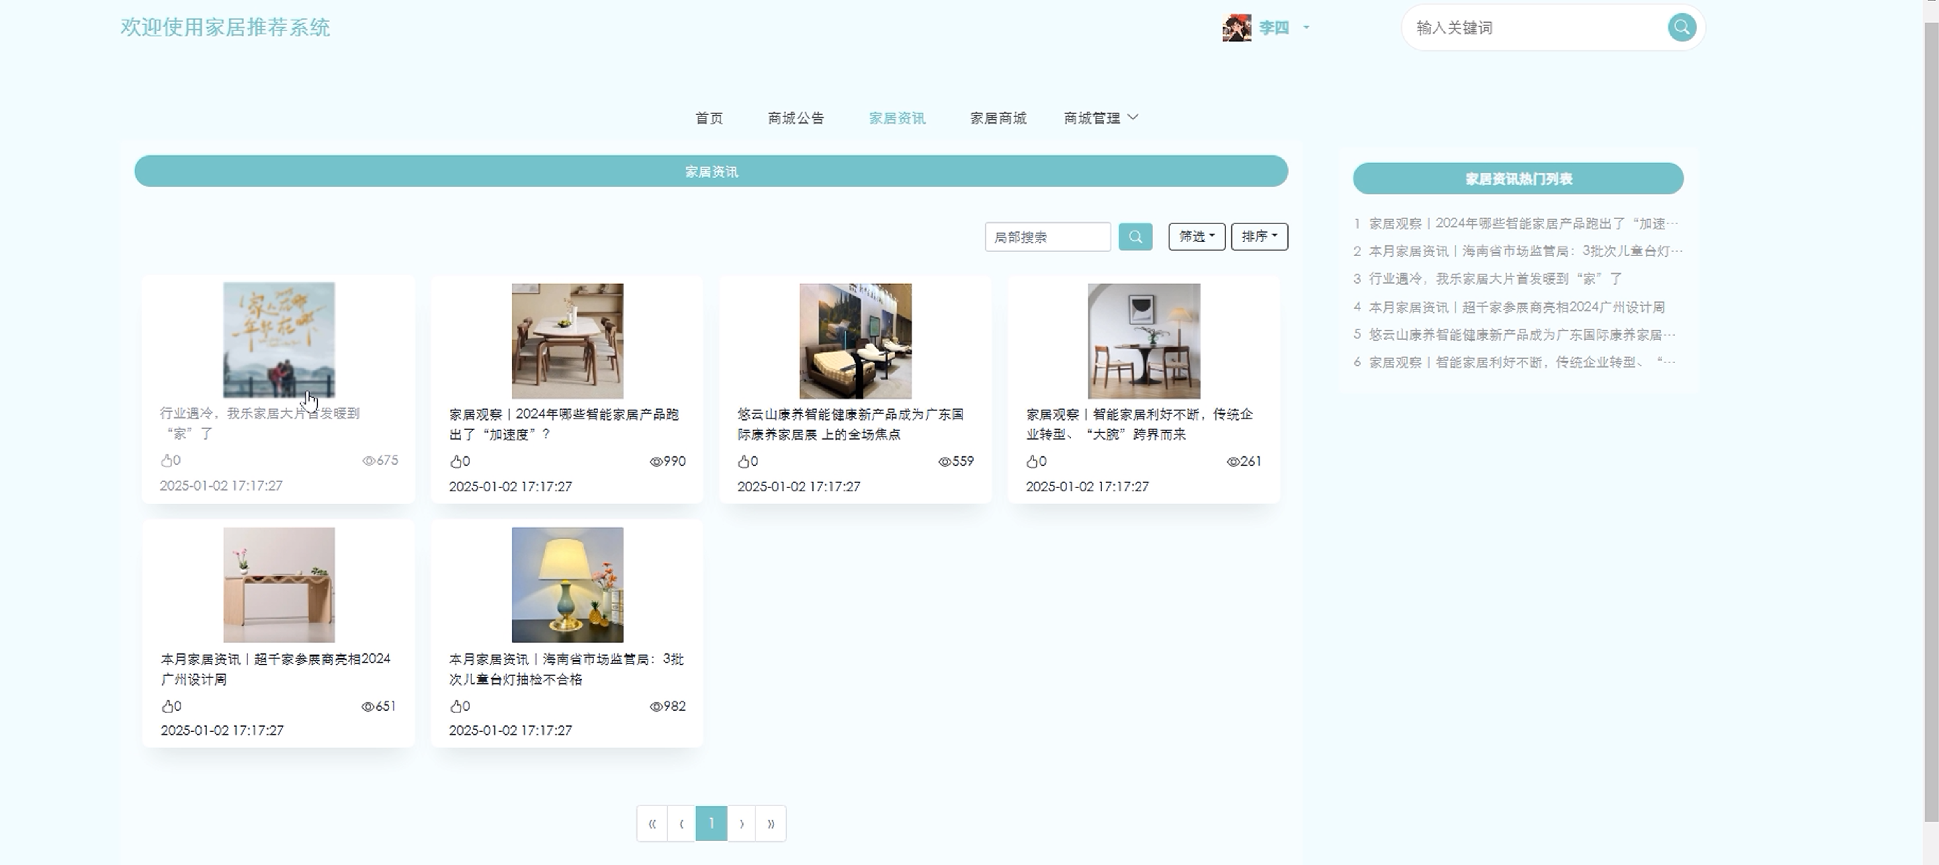Click the page vertical scrollbar
This screenshot has height=865, width=1939.
pyautogui.click(x=1932, y=421)
